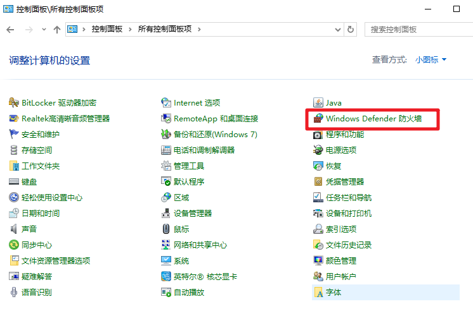This screenshot has height=311, width=473.
Task: Click the 存储空间 icon
Action: pyautogui.click(x=14, y=150)
